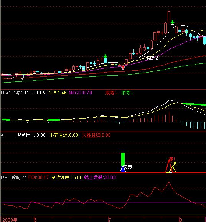Click the blue triangle under the 突袭! signal
This screenshot has height=222, width=206.
click(123, 169)
